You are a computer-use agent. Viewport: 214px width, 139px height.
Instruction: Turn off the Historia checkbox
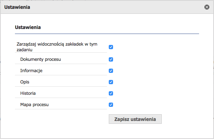tap(111, 93)
